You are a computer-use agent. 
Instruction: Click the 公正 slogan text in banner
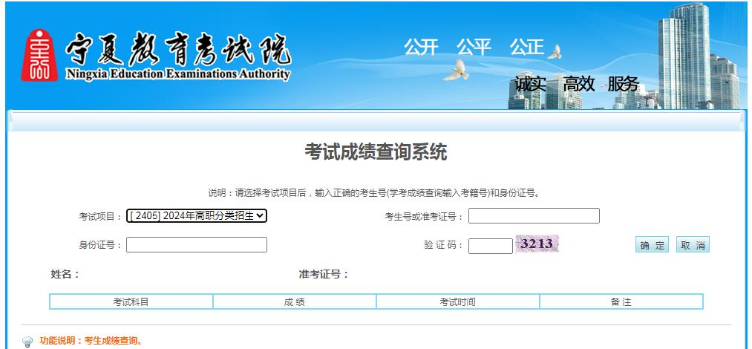[x=526, y=48]
